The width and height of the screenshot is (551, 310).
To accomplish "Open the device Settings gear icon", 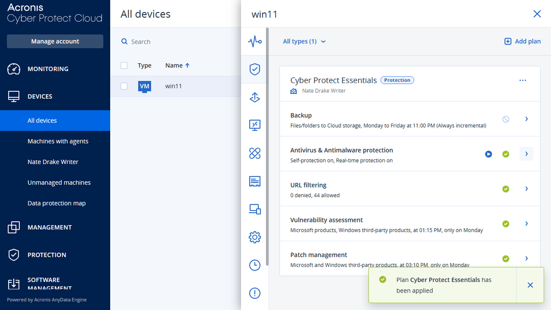I will pyautogui.click(x=255, y=237).
